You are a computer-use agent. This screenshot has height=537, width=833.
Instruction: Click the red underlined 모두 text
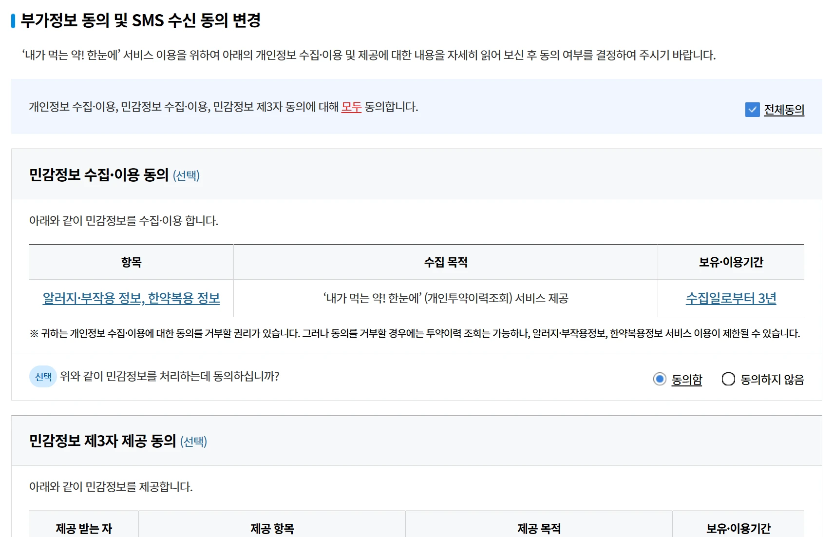[351, 107]
